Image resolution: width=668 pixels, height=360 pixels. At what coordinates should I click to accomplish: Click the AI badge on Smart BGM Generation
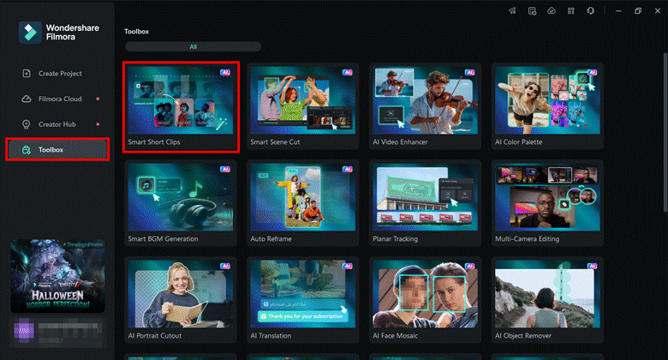[225, 170]
